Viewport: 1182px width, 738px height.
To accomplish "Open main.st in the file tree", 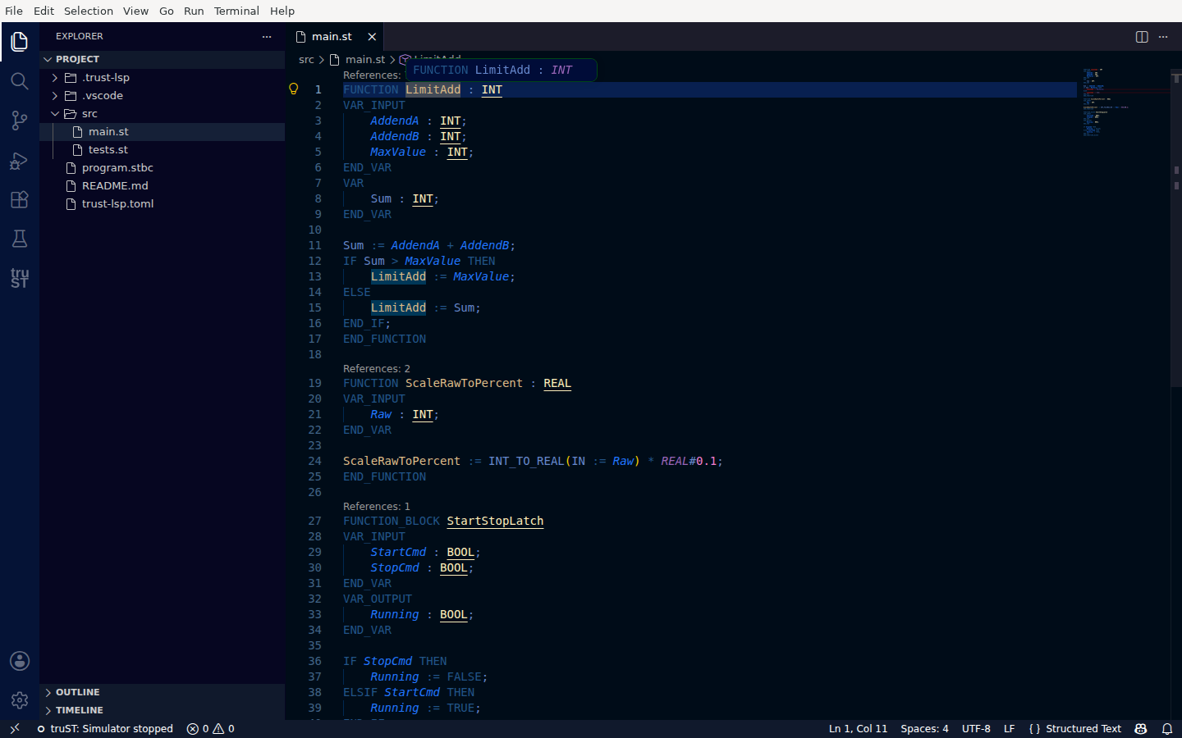I will (x=163, y=131).
